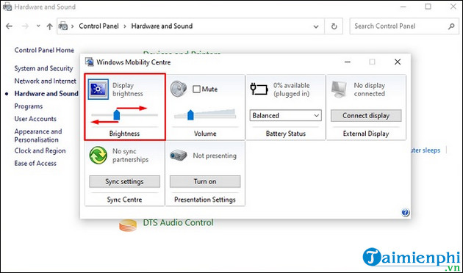The width and height of the screenshot is (463, 273).
Task: Open DTS Audio Control link
Action: (178, 222)
